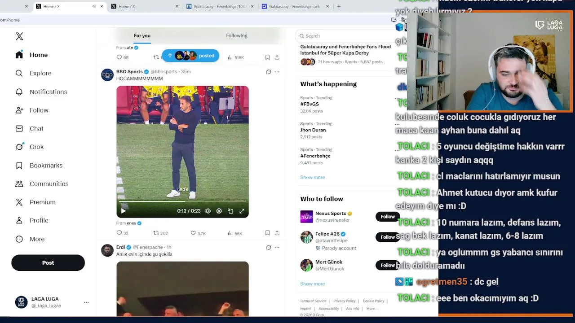The height and width of the screenshot is (323, 575).
Task: Open more options for BBO Sports post
Action: [277, 72]
